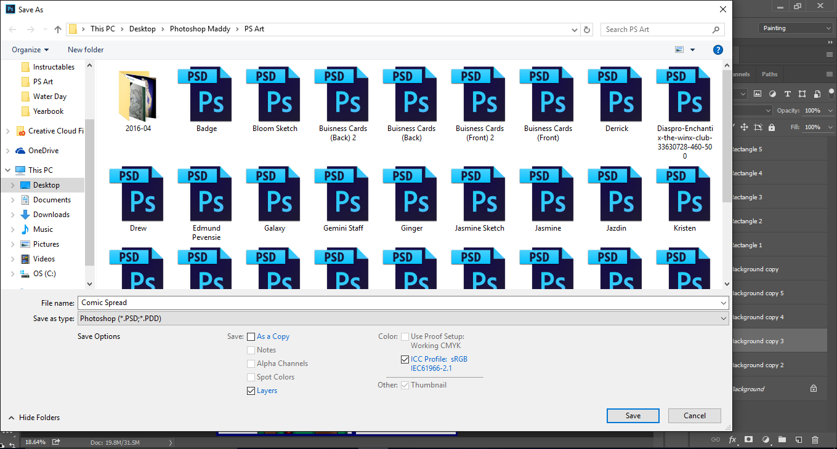Image resolution: width=837 pixels, height=449 pixels.
Task: Click Hide Folders toggle link
Action: point(34,418)
